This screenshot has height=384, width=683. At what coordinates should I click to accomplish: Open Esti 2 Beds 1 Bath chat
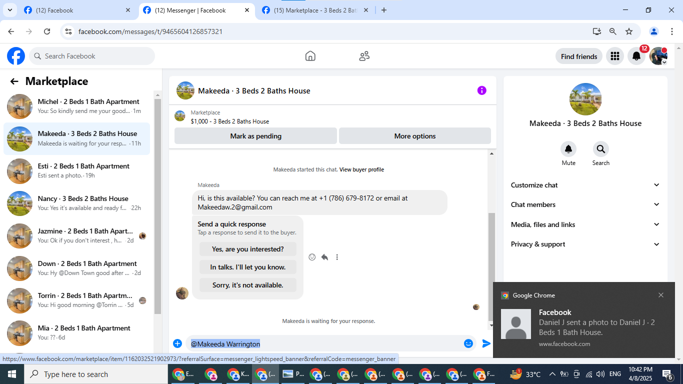click(77, 171)
